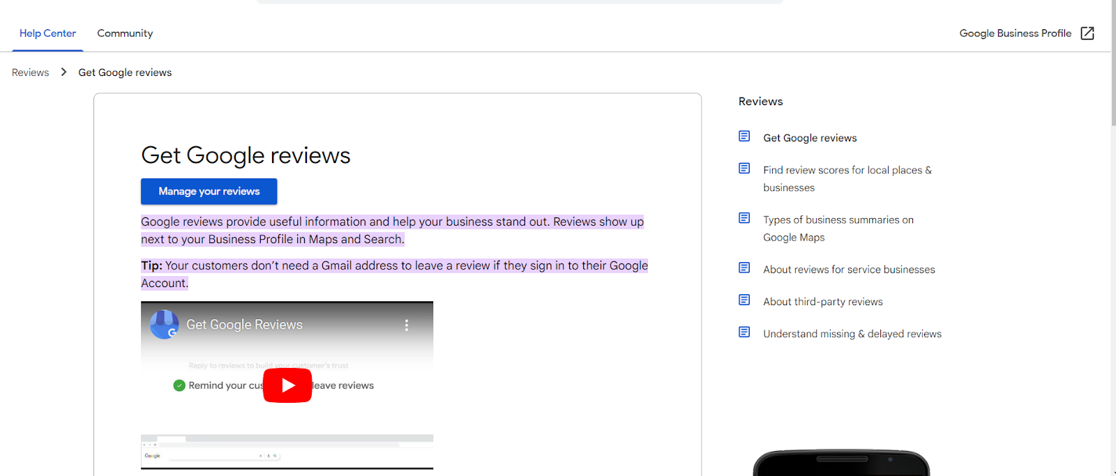Switch to the Community tab
Screen dimensions: 1116x476
[125, 33]
